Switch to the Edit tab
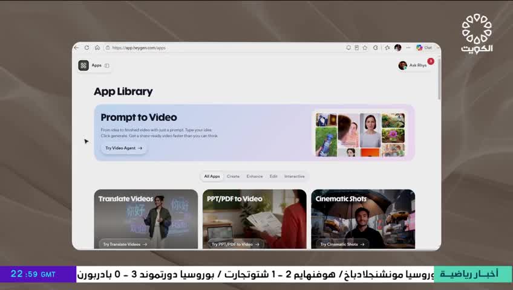 click(273, 176)
